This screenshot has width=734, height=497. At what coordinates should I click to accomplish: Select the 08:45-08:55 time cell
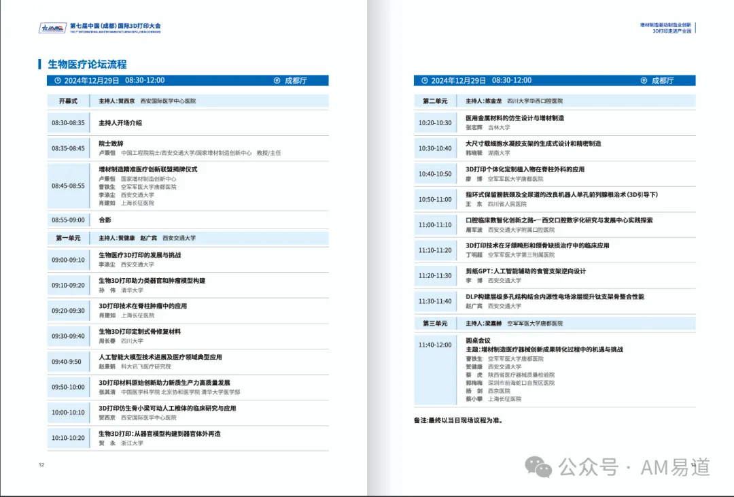point(69,186)
